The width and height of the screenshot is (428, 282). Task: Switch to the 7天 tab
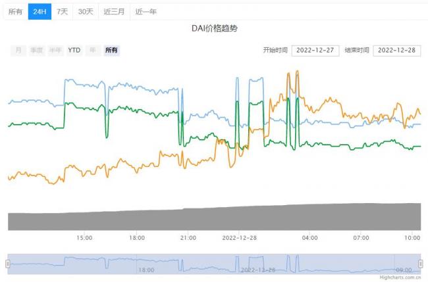point(62,12)
